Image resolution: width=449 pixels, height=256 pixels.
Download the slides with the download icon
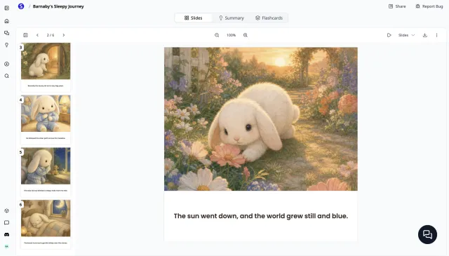425,35
